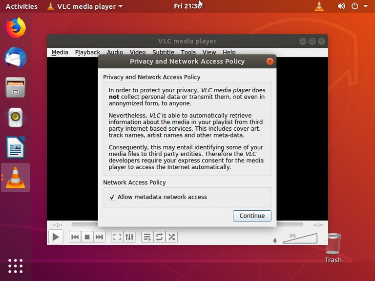Minimize the VLC main window
This screenshot has width=375, height=281.
tap(303, 41)
